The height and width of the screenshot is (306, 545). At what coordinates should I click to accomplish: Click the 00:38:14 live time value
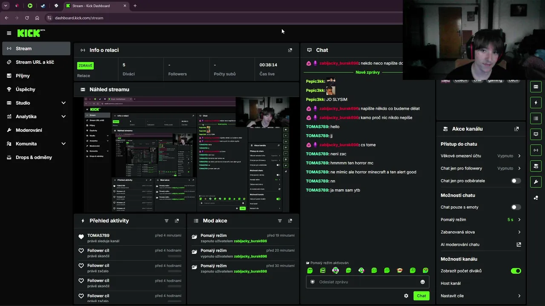click(268, 65)
